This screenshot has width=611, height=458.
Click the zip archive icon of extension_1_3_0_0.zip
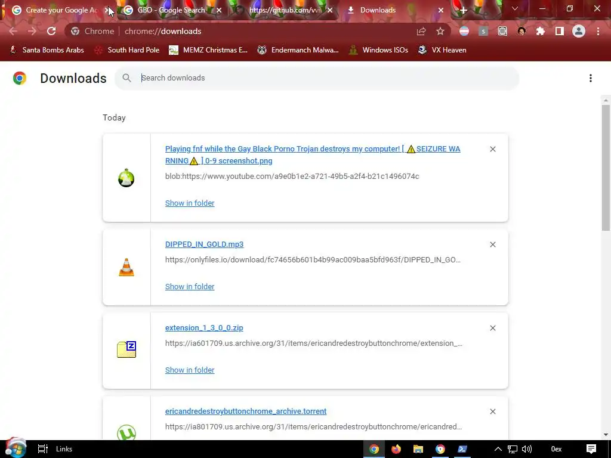[x=126, y=349]
